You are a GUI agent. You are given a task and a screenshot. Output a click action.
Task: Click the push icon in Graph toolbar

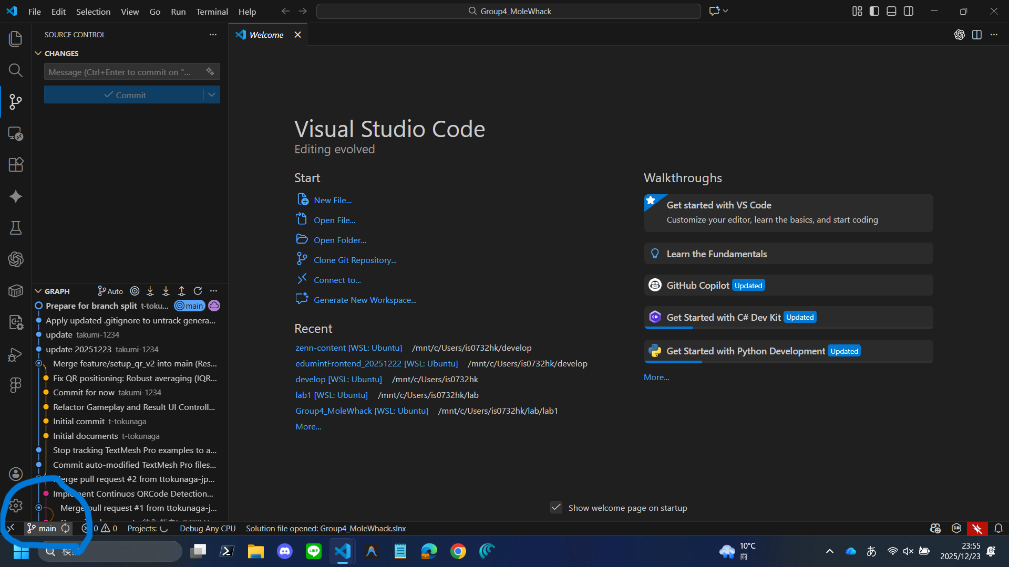tap(182, 291)
